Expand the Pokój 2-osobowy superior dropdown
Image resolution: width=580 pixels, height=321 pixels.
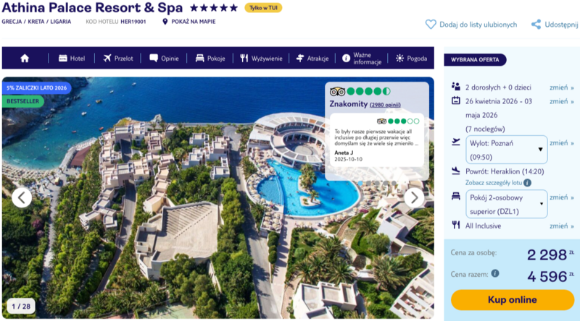pos(506,204)
